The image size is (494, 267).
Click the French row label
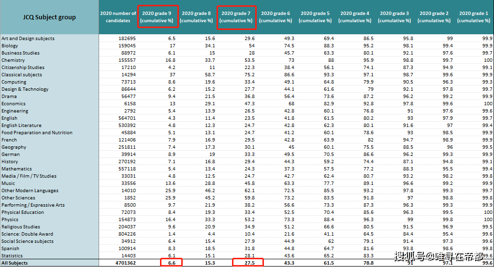tap(9, 140)
